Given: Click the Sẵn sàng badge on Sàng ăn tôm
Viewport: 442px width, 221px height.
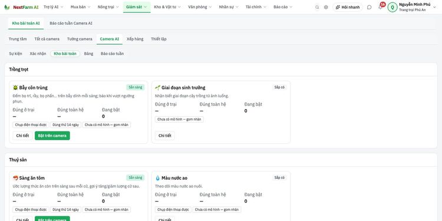Looking at the screenshot, I should tap(136, 177).
